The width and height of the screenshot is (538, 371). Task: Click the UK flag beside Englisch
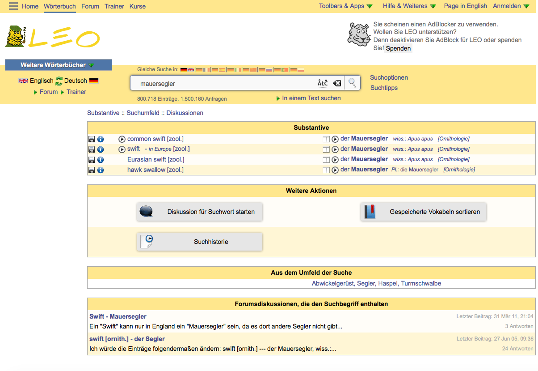coord(23,81)
